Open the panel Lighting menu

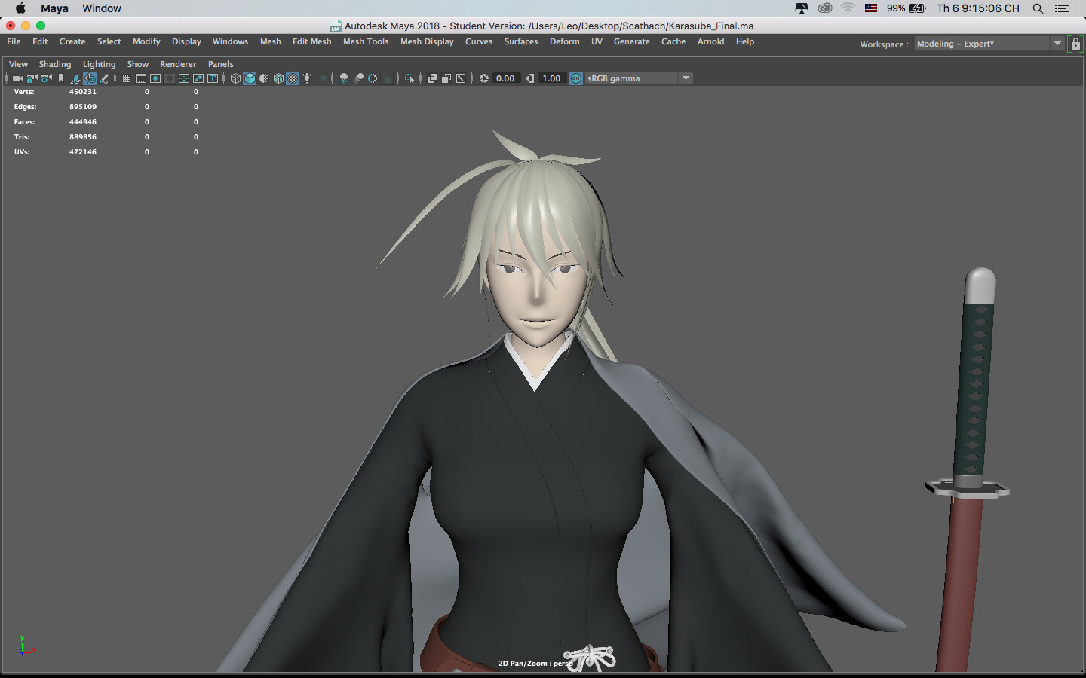[x=100, y=64]
